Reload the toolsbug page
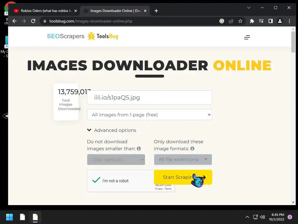 click(x=33, y=21)
